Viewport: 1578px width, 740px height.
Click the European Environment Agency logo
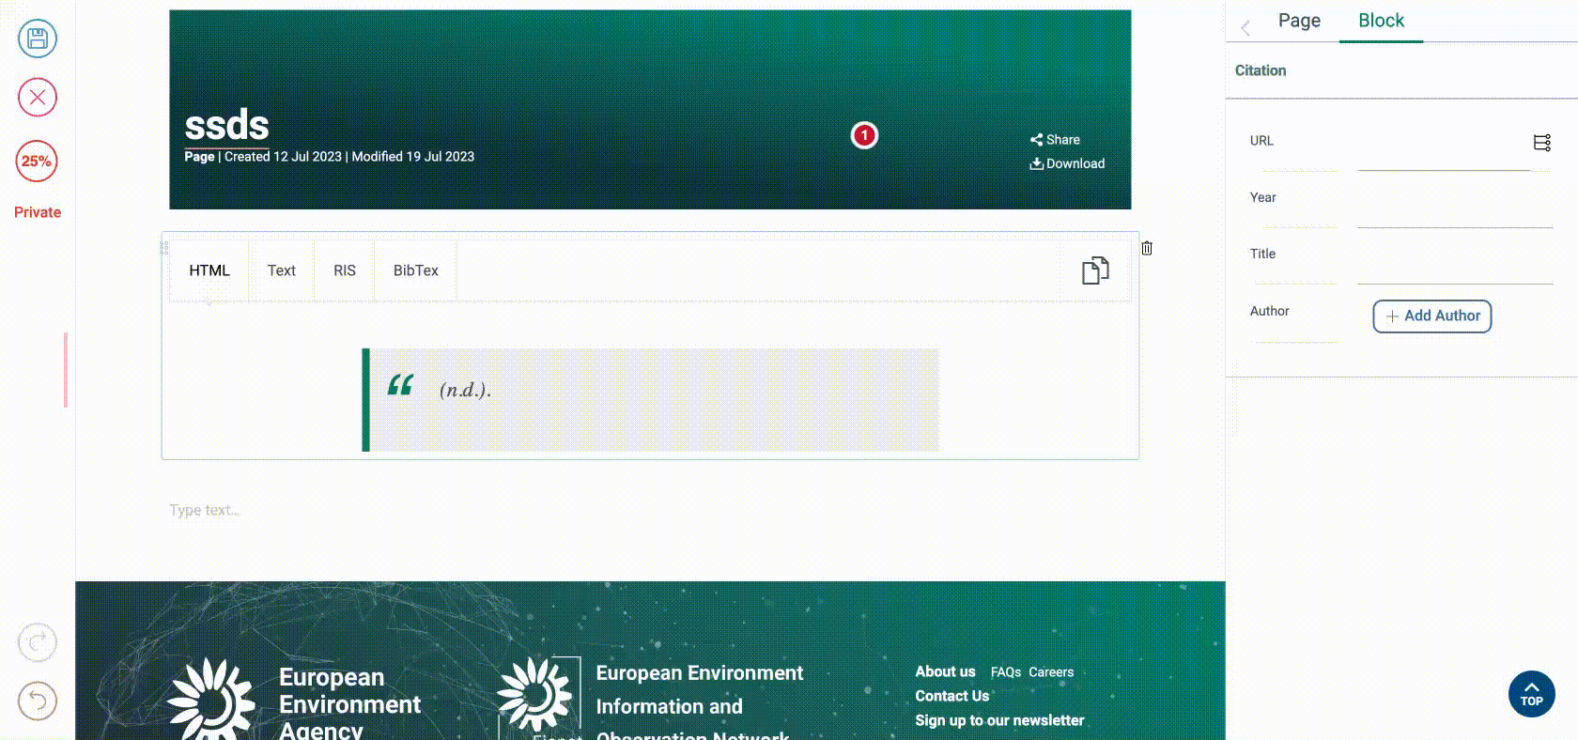pos(294,699)
